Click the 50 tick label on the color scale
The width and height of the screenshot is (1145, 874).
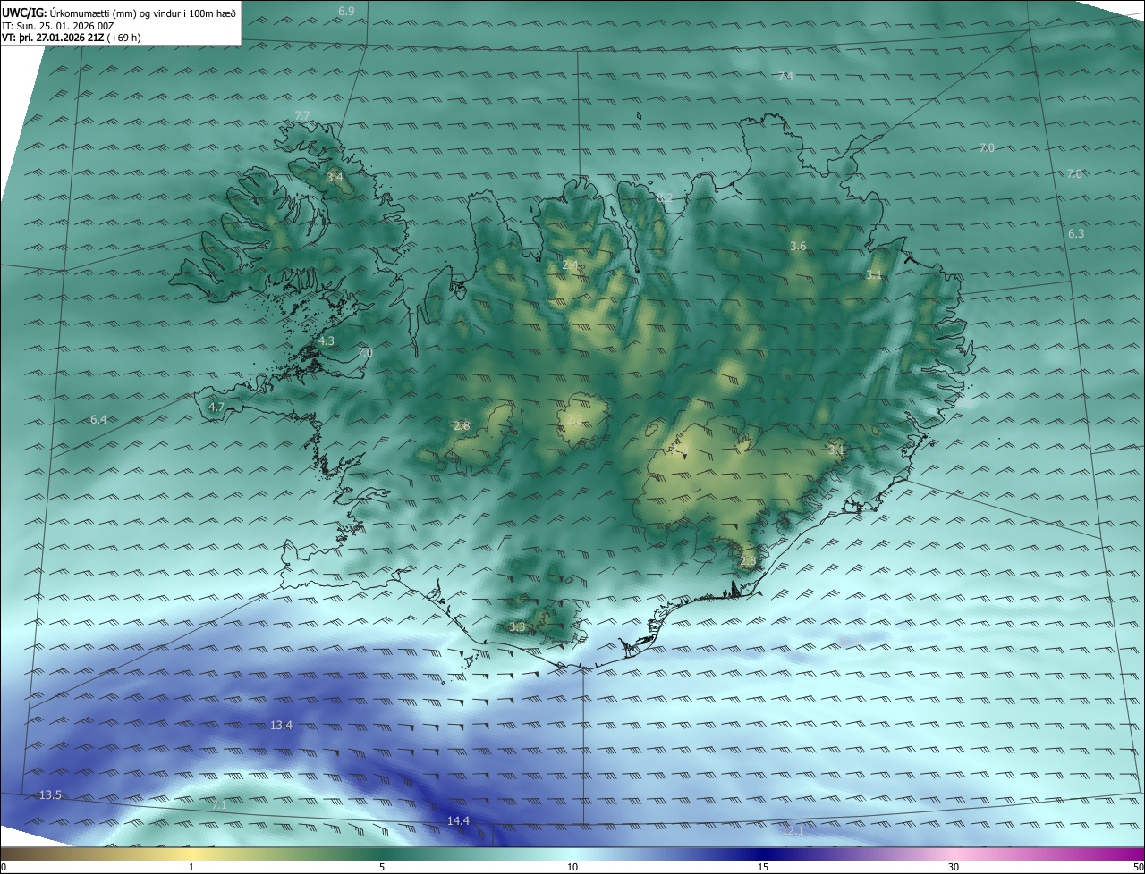(1138, 868)
